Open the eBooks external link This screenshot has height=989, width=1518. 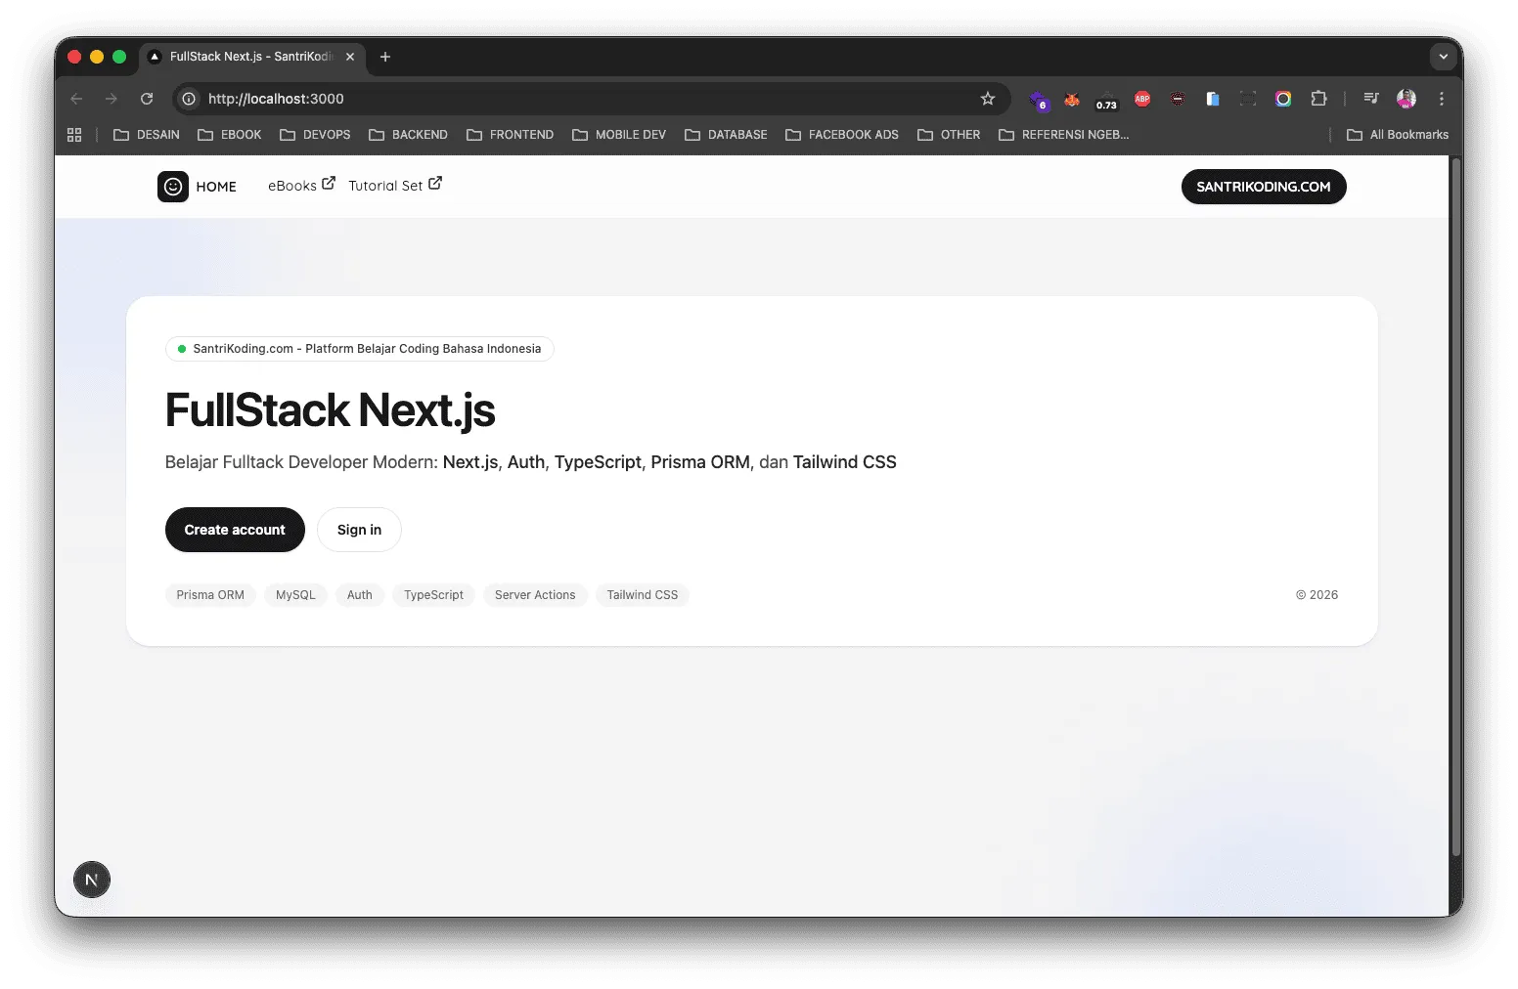tap(301, 185)
